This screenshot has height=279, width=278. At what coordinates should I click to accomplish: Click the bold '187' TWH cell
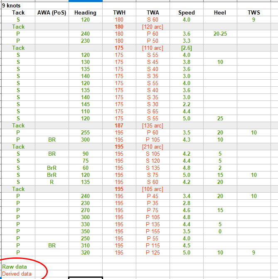pos(119,125)
